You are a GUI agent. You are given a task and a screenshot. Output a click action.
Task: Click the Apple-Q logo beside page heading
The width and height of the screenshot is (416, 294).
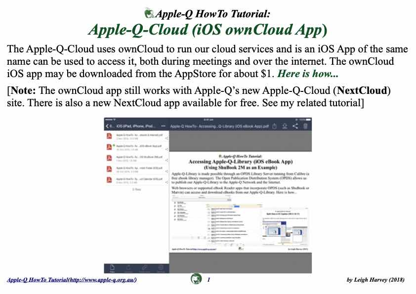coord(149,13)
